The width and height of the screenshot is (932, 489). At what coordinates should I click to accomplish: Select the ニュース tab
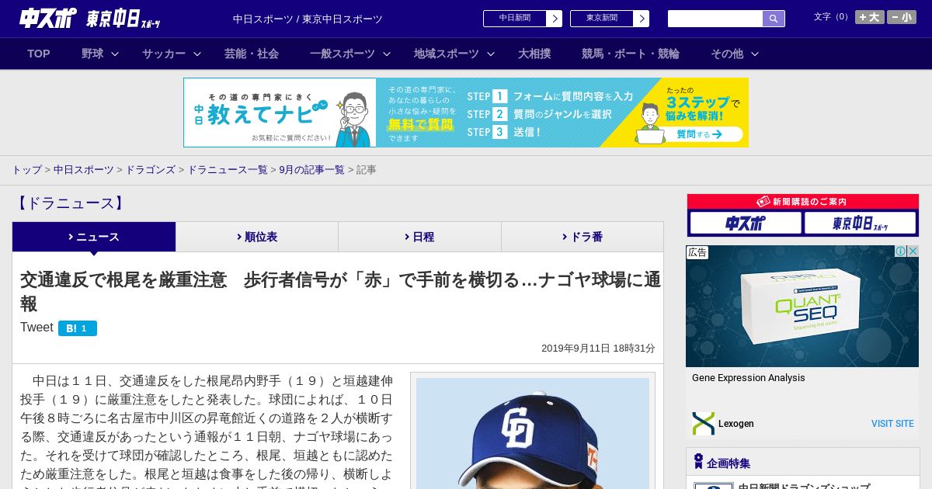tap(94, 237)
